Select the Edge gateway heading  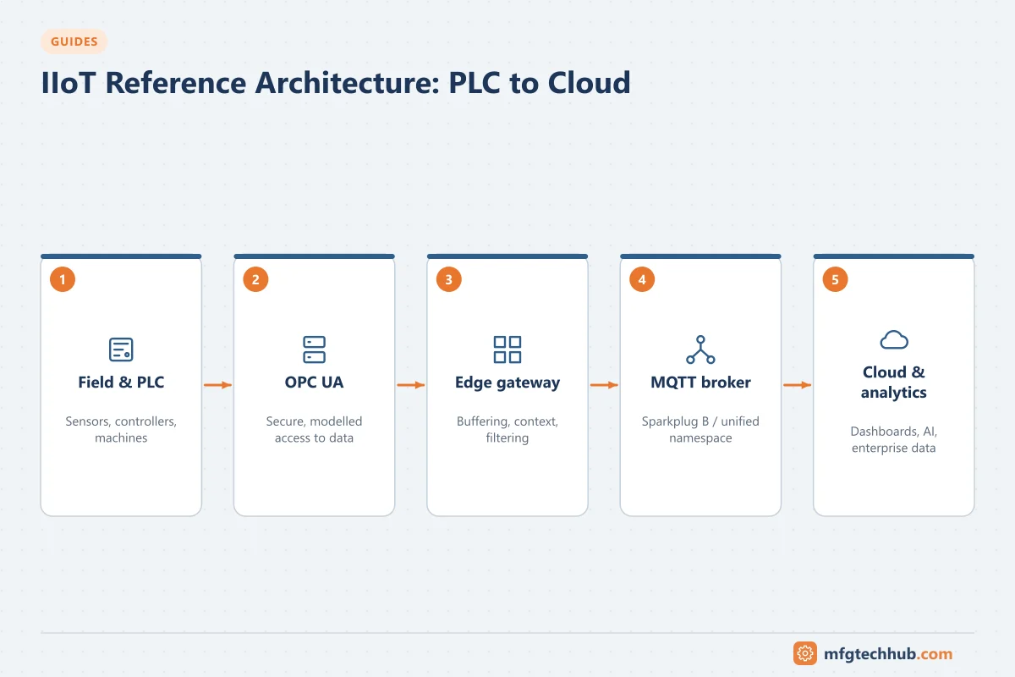[x=507, y=383]
